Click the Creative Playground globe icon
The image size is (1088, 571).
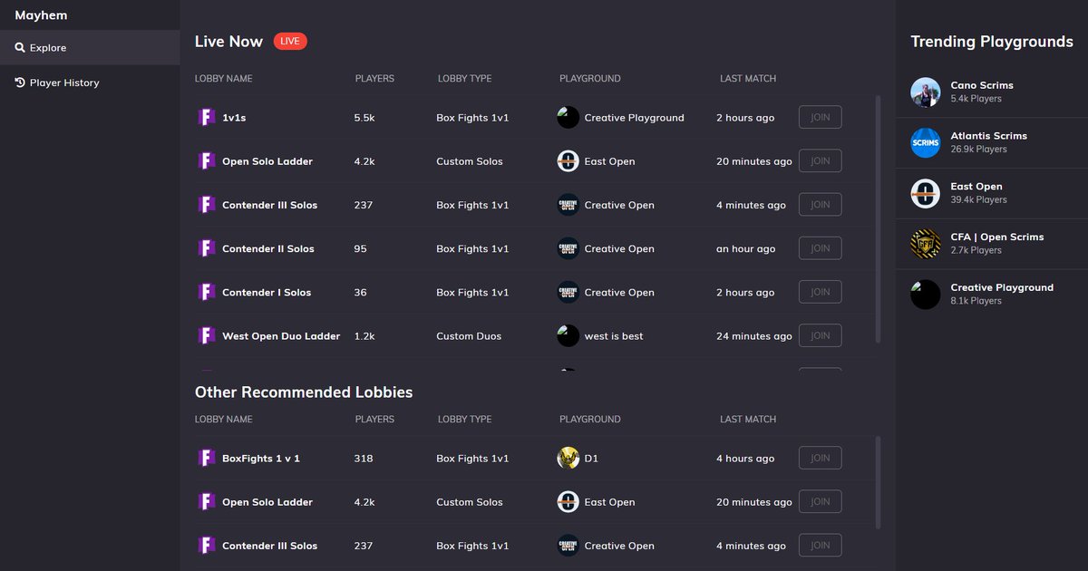pos(568,117)
